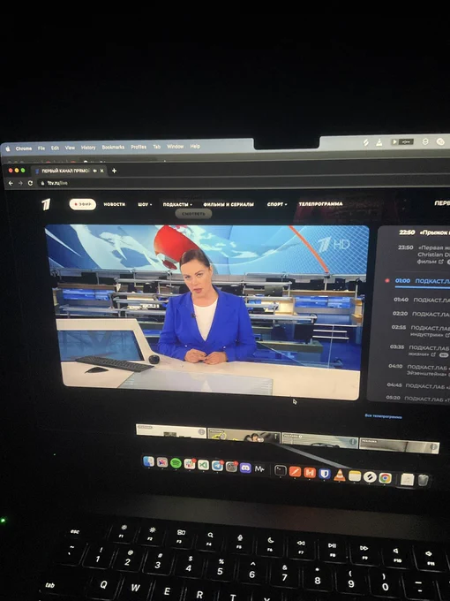Select the 22:50 schedule entry
This screenshot has width=450, height=601.
(x=424, y=232)
